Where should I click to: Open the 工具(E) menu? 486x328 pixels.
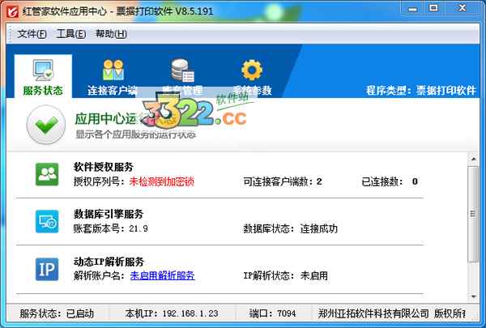pyautogui.click(x=71, y=34)
